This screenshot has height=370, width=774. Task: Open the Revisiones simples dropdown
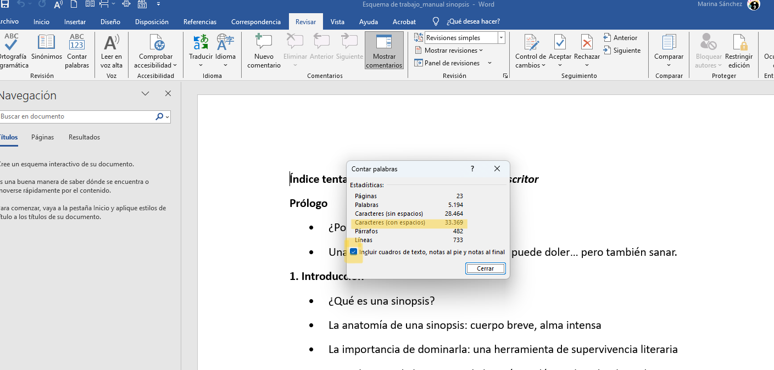(501, 38)
